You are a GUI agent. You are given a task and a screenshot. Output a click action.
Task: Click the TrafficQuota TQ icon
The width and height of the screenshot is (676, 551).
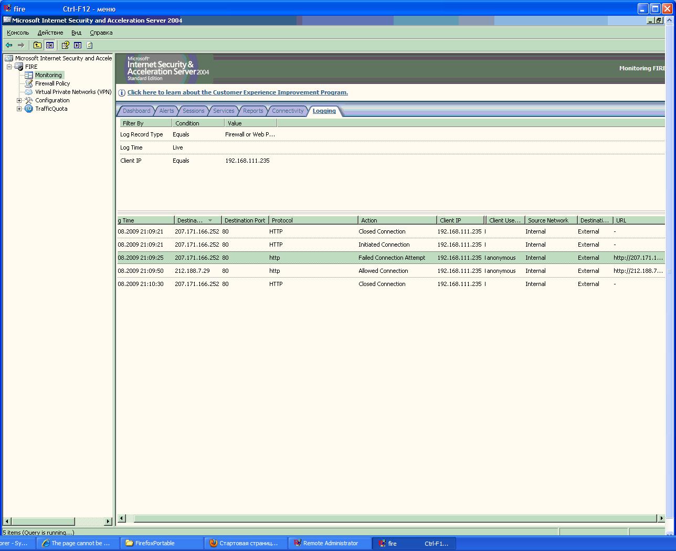coord(29,109)
